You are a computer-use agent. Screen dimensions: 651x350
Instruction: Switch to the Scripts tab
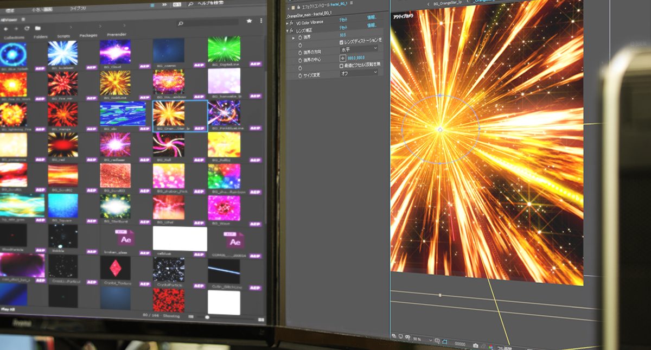[63, 36]
